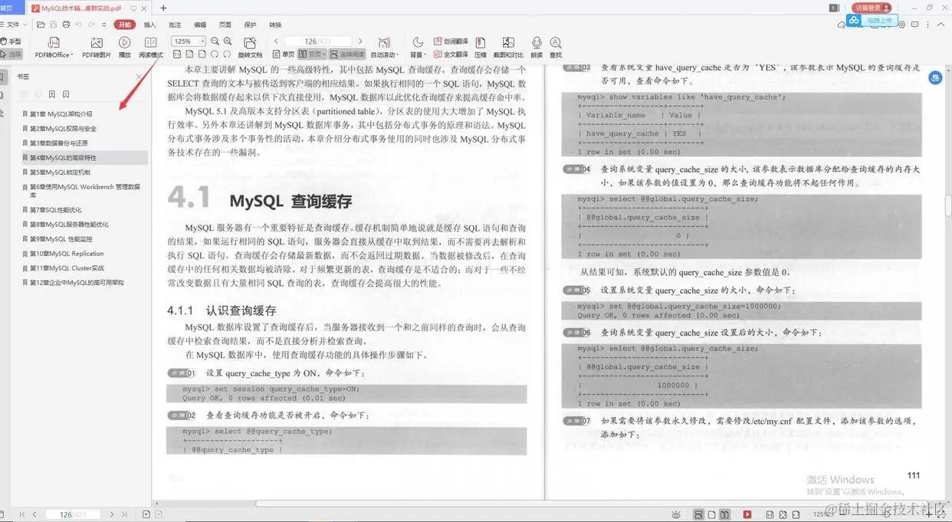952x522 pixels.
Task: Click the print icon in quick toolbar
Action: (x=67, y=25)
